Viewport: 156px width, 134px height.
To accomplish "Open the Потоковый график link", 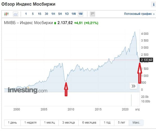I will tap(138, 14).
